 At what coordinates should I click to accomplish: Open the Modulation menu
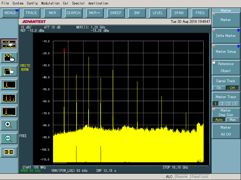click(x=50, y=3)
